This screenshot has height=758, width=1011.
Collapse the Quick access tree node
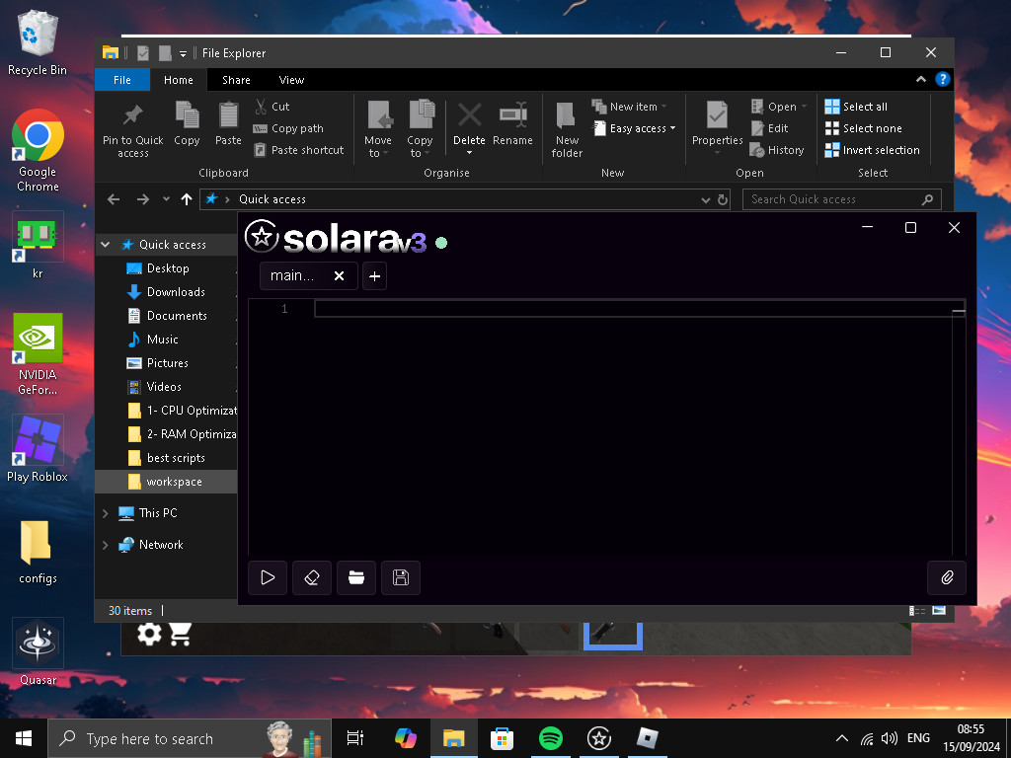pos(106,245)
